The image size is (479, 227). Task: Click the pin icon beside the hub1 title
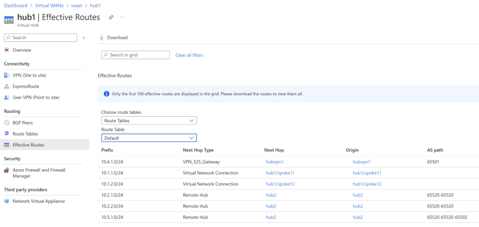coord(111,17)
